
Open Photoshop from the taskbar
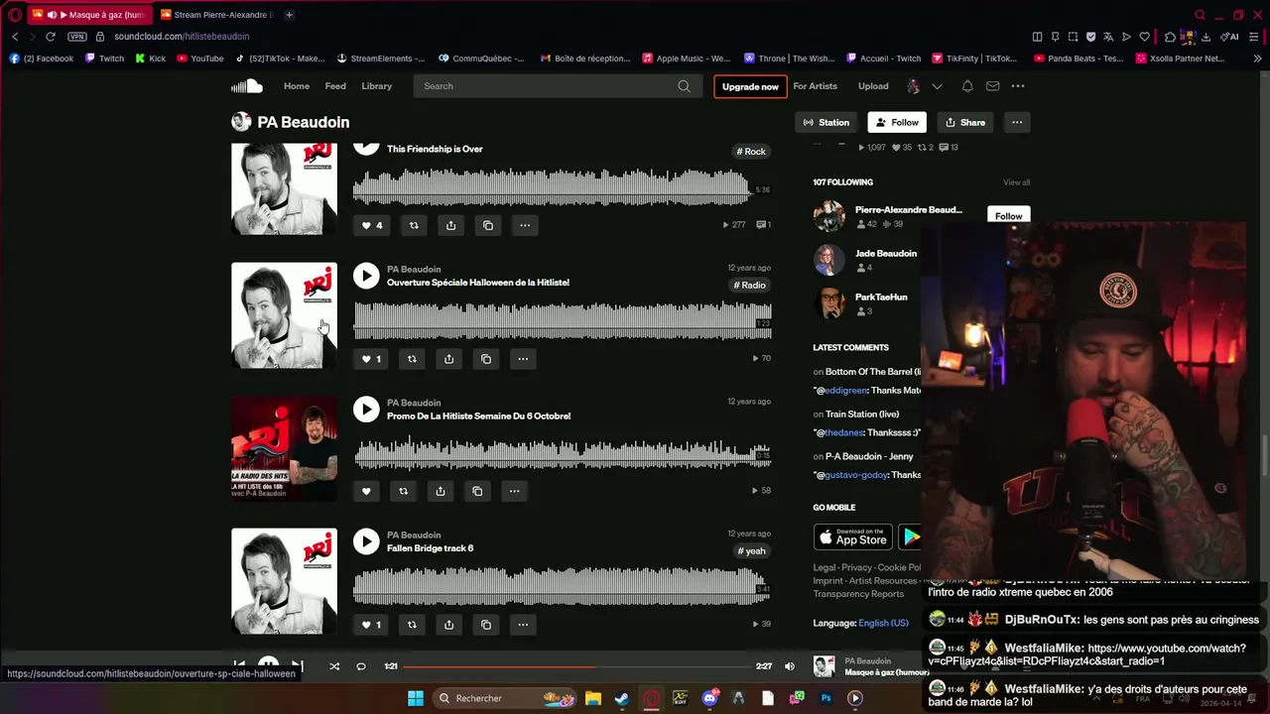click(x=825, y=698)
